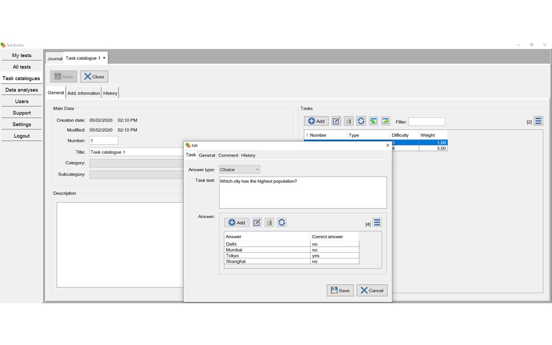
Task: Click the Weight column header in Tasks
Action: [x=433, y=135]
